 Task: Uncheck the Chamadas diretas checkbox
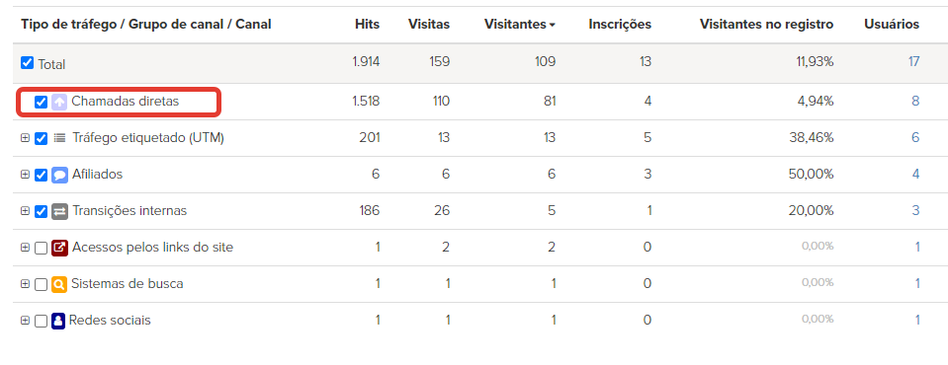[x=42, y=102]
